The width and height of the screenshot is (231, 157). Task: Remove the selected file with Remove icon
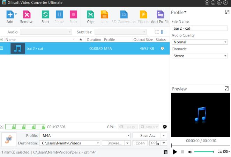point(27,14)
